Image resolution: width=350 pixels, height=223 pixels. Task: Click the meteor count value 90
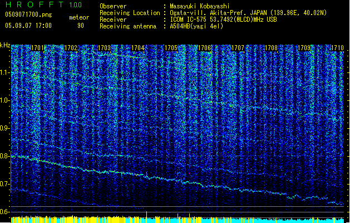[81, 26]
